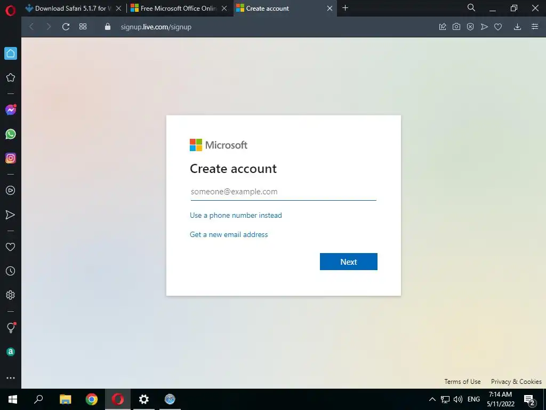The image size is (546, 410).
Task: Launch Instagram from the Opera sidebar
Action: pos(11,158)
